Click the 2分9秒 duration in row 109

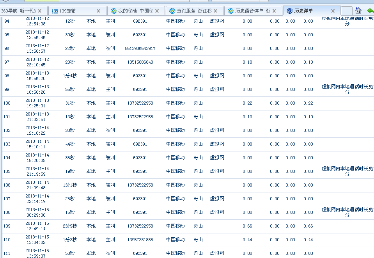[70, 226]
